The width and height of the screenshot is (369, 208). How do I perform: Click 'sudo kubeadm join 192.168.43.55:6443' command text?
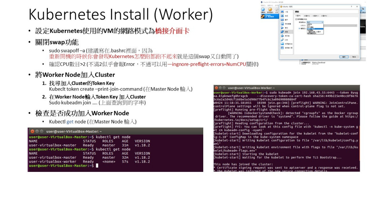302,93
